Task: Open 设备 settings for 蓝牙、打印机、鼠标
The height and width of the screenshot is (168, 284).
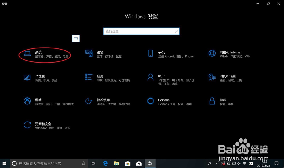Action: 100,54
